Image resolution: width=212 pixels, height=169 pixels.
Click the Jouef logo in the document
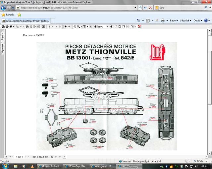coord(158,52)
